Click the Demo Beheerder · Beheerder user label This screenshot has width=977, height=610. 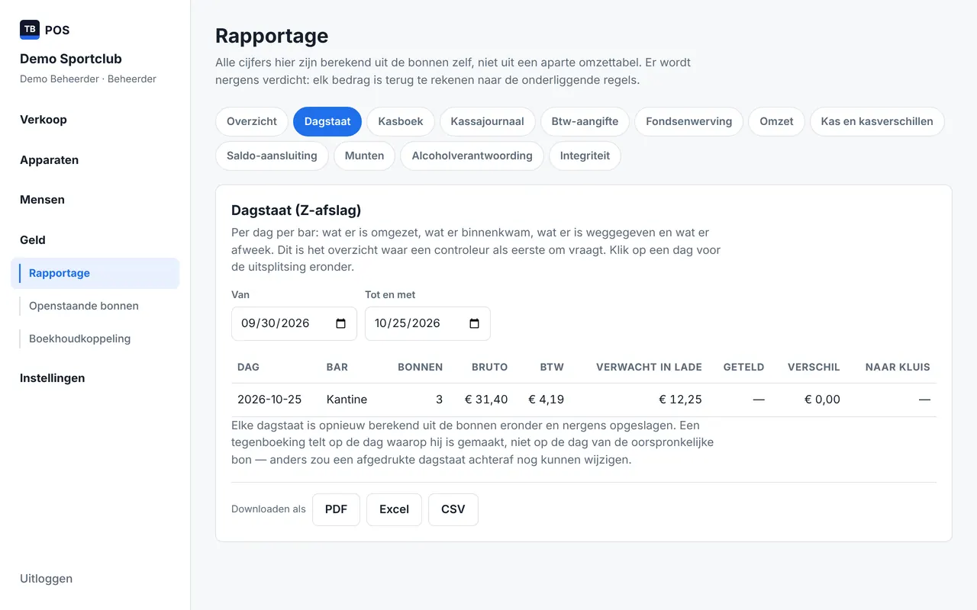coord(88,79)
